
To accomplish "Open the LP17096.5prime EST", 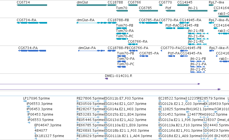I will point(25,101).
